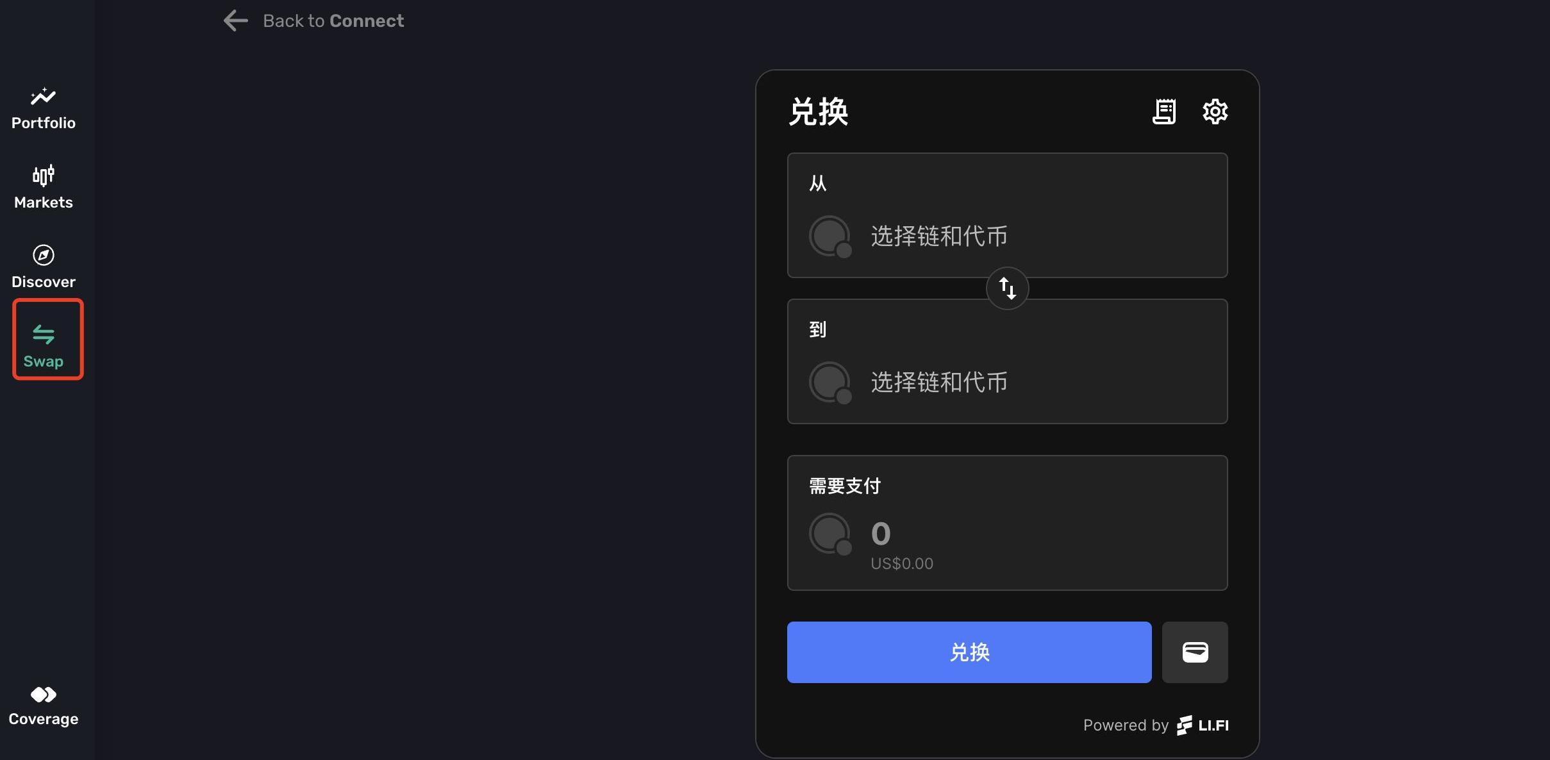This screenshot has width=1550, height=760.
Task: Go to Discover compass icon
Action: click(x=44, y=255)
